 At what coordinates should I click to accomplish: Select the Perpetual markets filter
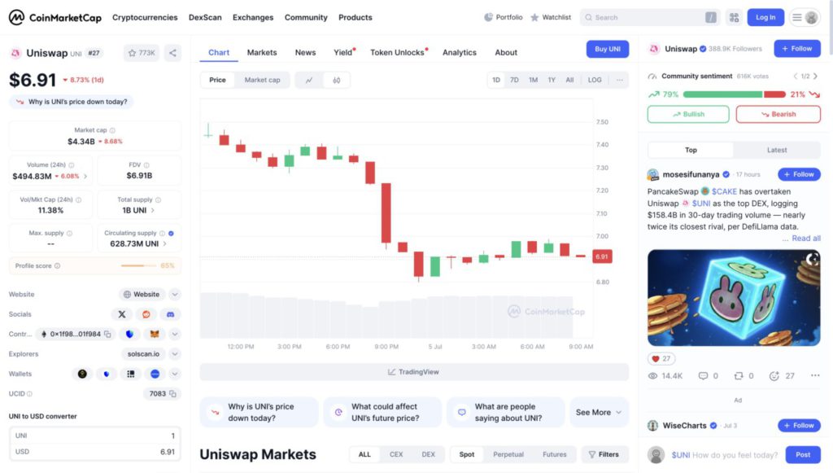(508, 454)
